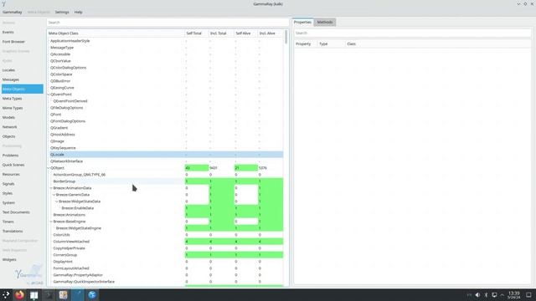Select Meta Objects in the sidebar
Image resolution: width=536 pixels, height=301 pixels.
pos(23,89)
